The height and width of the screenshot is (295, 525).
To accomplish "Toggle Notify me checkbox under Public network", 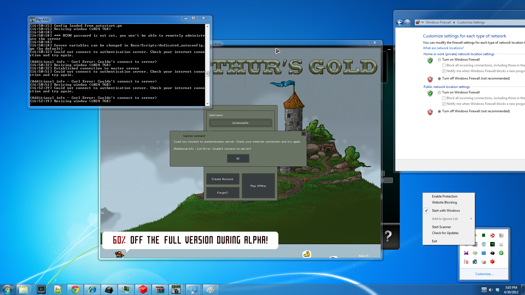I will click(x=444, y=104).
